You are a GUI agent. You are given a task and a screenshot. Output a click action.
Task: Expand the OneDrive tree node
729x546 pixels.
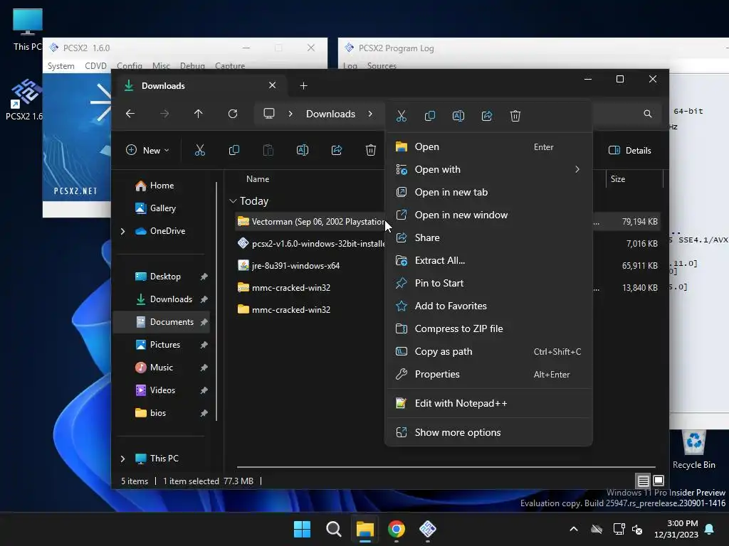click(122, 231)
